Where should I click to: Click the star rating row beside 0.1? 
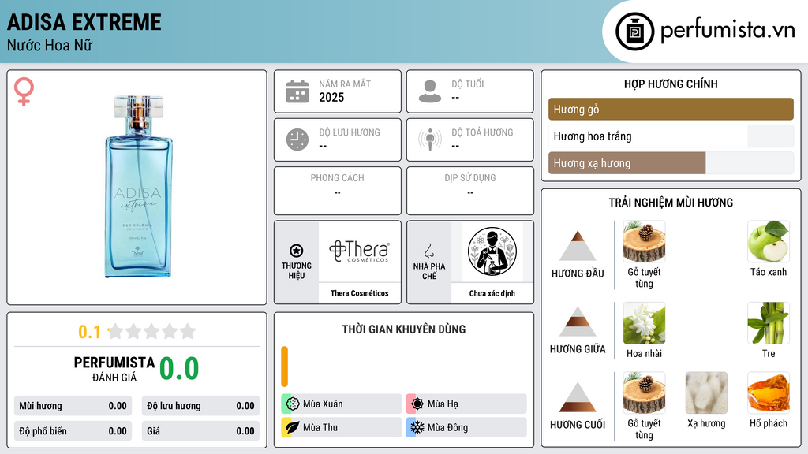click(151, 331)
